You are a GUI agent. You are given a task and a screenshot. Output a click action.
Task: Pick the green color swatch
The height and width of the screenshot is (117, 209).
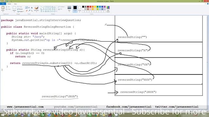coord(97,6)
